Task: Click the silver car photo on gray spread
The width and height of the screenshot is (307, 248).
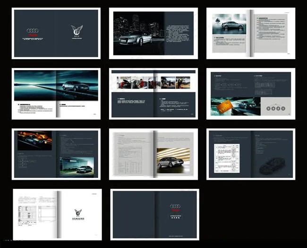Action: (229, 24)
